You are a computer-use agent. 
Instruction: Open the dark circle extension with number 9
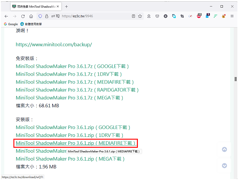pyautogui.click(x=165, y=16)
